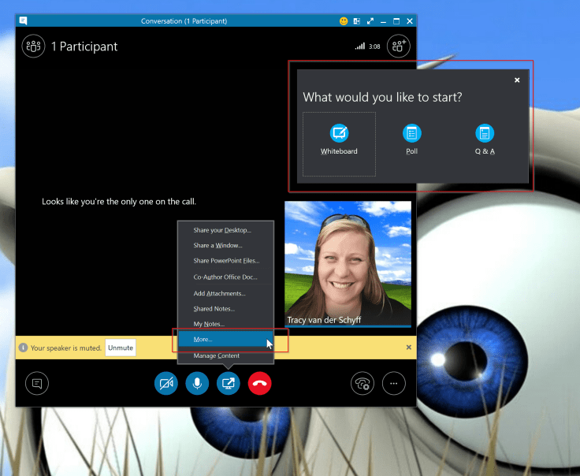Select Share your Desktop menu entry
Screen dimensions: 580x476
222,230
